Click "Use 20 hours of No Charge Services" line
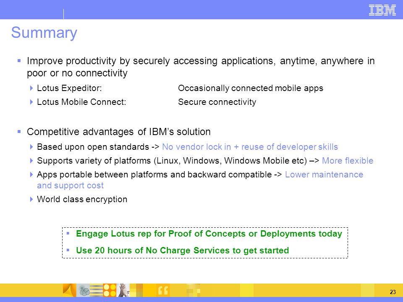403x302 pixels. pyautogui.click(x=183, y=250)
